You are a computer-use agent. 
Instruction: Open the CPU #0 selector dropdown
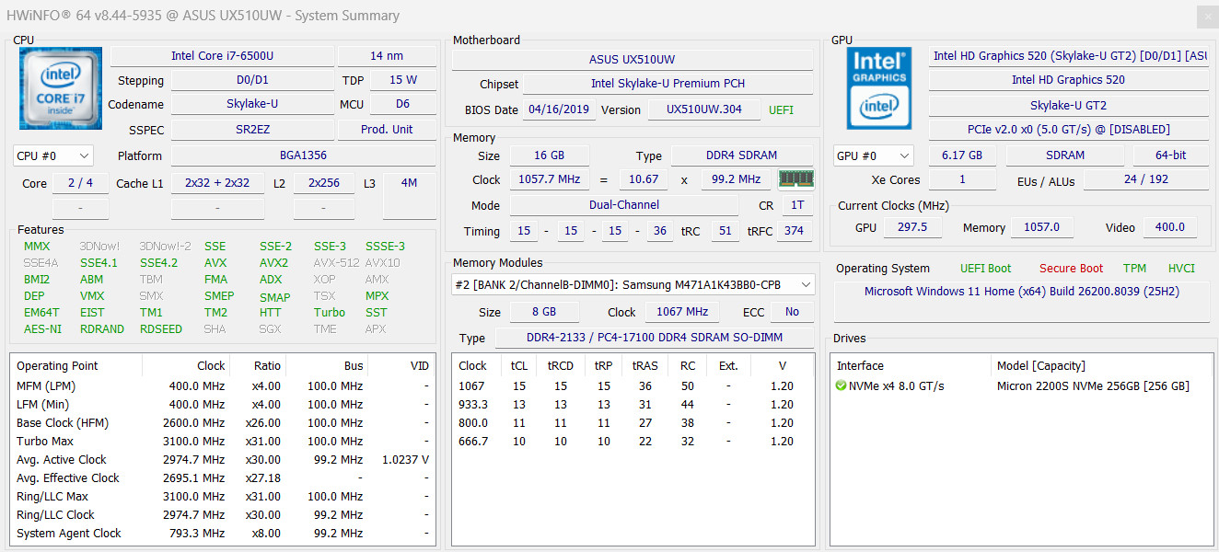(53, 155)
